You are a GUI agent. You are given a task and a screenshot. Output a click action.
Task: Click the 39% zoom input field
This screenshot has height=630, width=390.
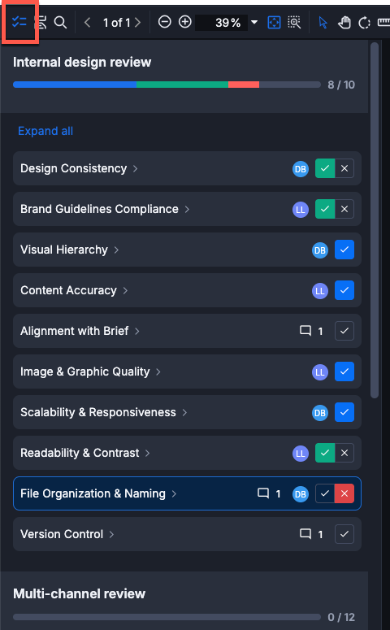click(221, 23)
